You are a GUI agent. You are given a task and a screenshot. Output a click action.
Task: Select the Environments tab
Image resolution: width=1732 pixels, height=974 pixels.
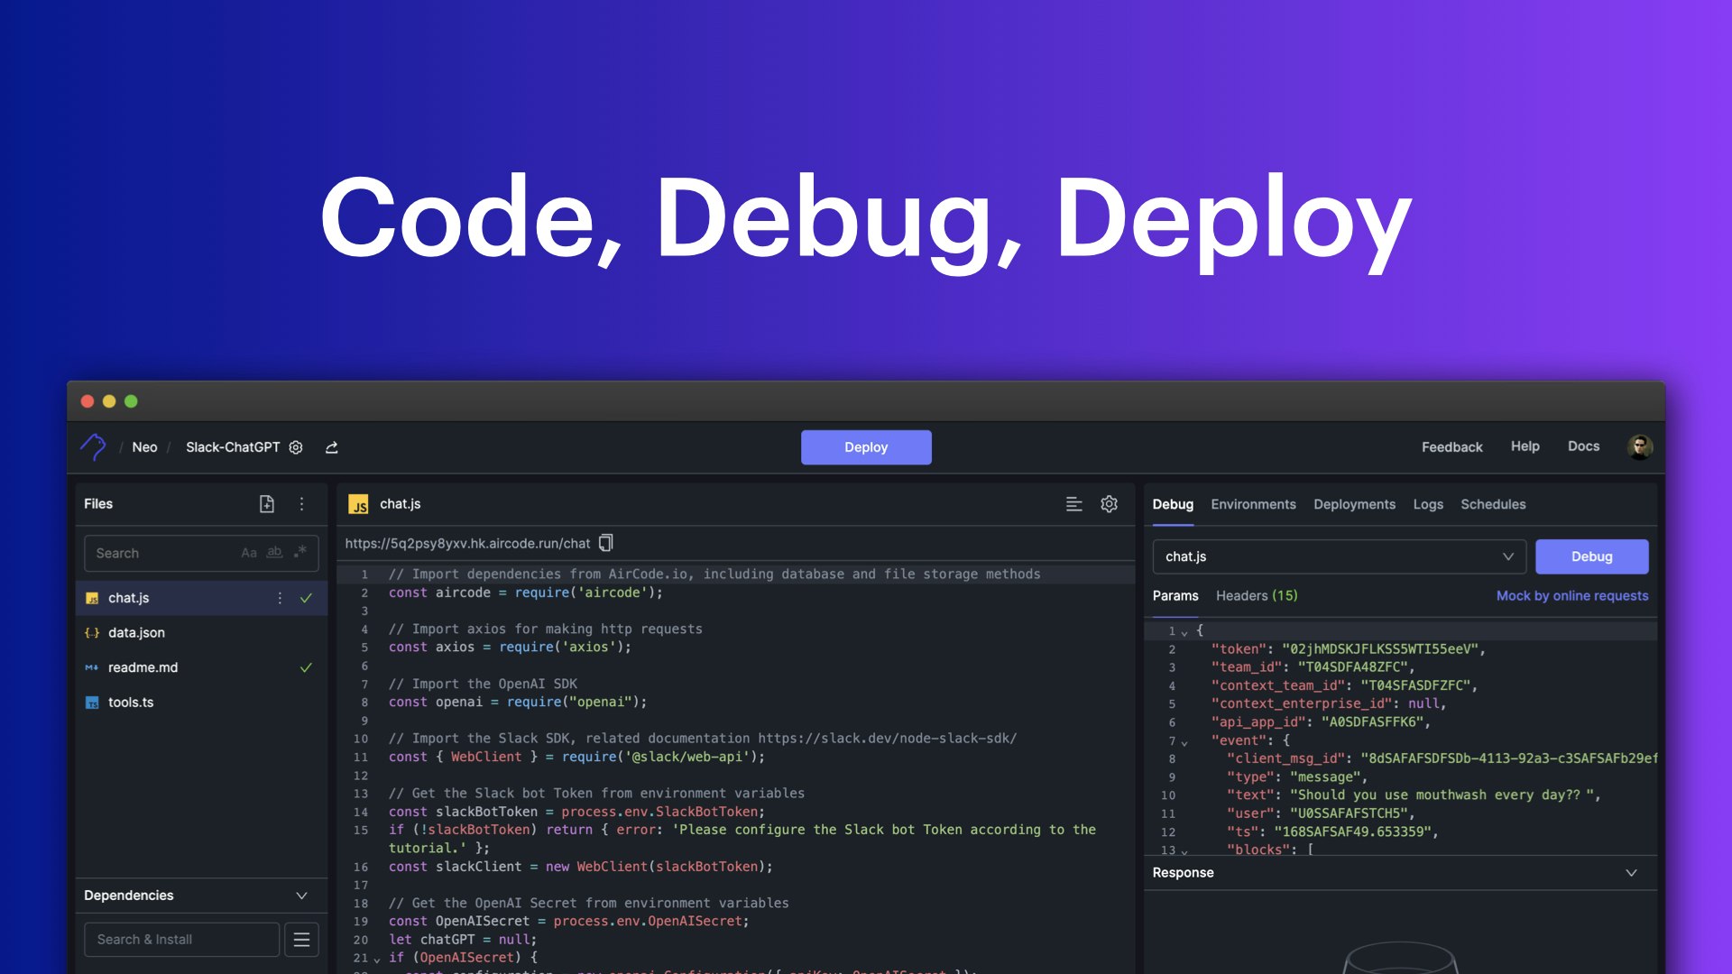coord(1254,504)
